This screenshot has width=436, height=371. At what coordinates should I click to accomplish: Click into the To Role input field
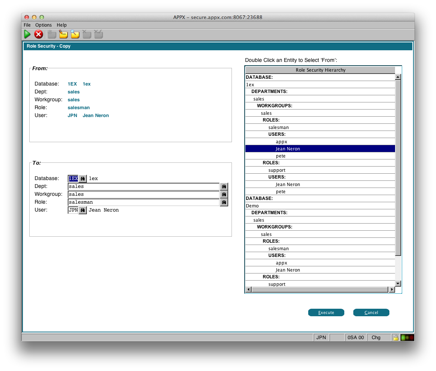[x=143, y=202]
